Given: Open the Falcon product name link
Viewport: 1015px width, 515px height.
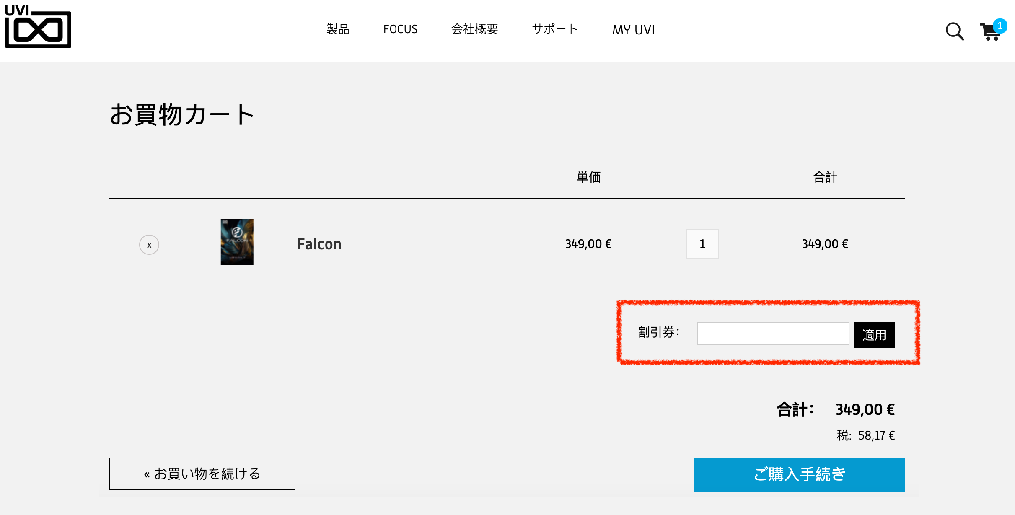Looking at the screenshot, I should (319, 244).
